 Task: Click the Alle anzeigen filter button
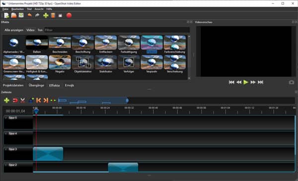click(14, 30)
